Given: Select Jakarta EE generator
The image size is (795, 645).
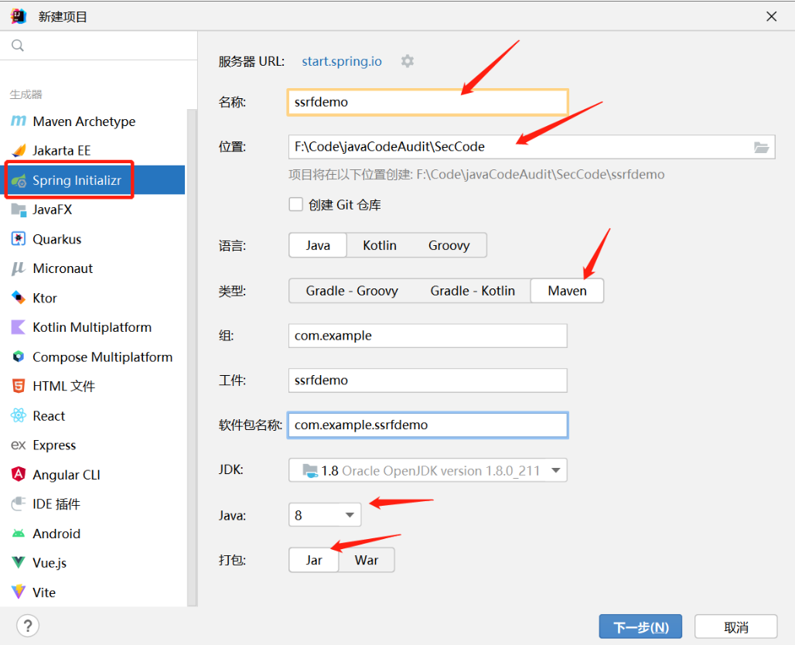Looking at the screenshot, I should 61,151.
